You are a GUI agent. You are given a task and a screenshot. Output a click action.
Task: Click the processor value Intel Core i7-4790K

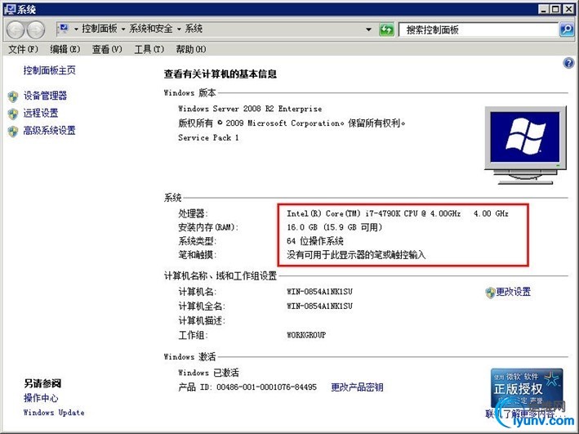point(398,213)
